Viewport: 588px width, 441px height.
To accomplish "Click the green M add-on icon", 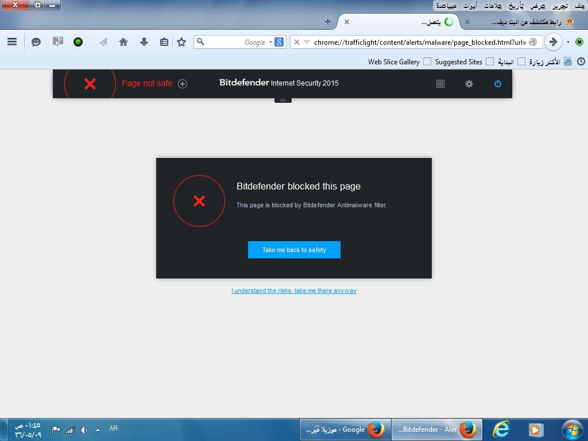I will [x=579, y=42].
